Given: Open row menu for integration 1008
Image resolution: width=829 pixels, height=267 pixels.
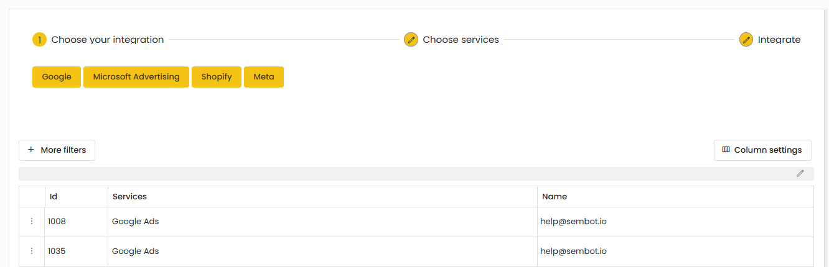Looking at the screenshot, I should 32,222.
